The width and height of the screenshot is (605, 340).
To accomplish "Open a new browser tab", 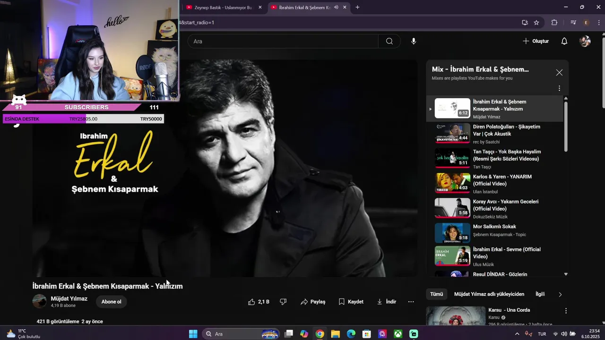I will [357, 7].
